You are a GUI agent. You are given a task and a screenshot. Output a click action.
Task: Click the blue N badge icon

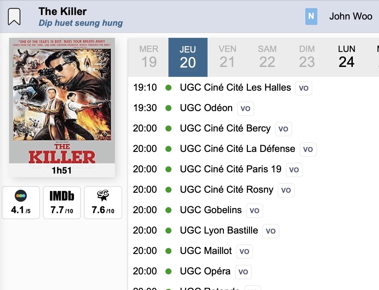tap(311, 16)
